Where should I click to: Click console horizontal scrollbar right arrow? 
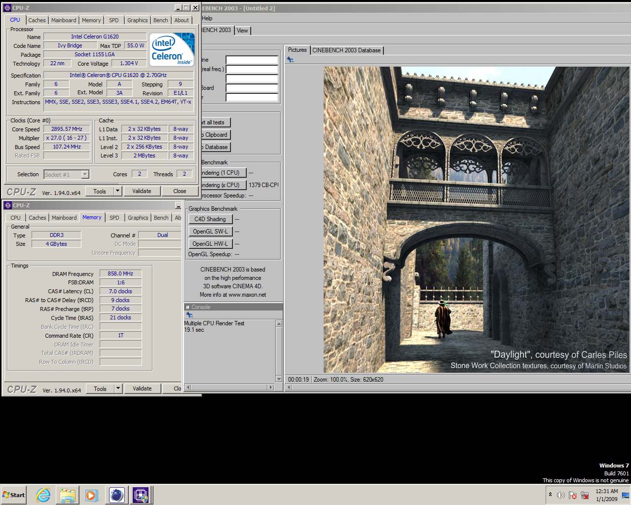point(270,388)
